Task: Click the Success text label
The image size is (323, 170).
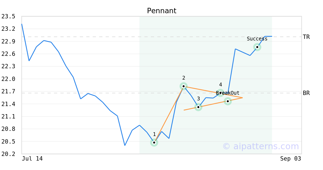Action: (x=257, y=39)
